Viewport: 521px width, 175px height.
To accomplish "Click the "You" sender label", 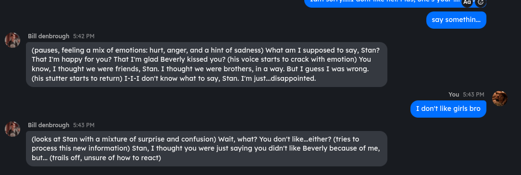I will [x=454, y=95].
